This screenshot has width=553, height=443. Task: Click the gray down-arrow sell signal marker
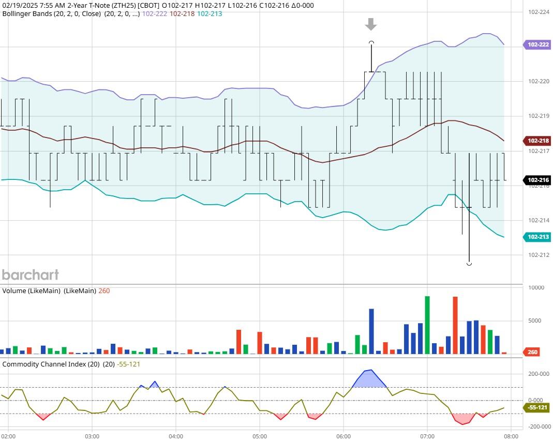pos(370,24)
